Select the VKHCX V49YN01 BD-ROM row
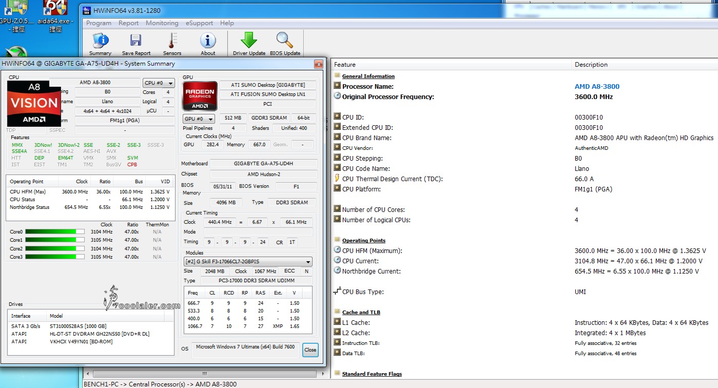Screen dimensions: 718x388 point(91,342)
